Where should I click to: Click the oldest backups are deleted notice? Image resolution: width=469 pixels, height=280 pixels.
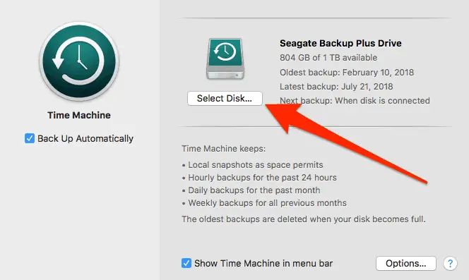[304, 219]
